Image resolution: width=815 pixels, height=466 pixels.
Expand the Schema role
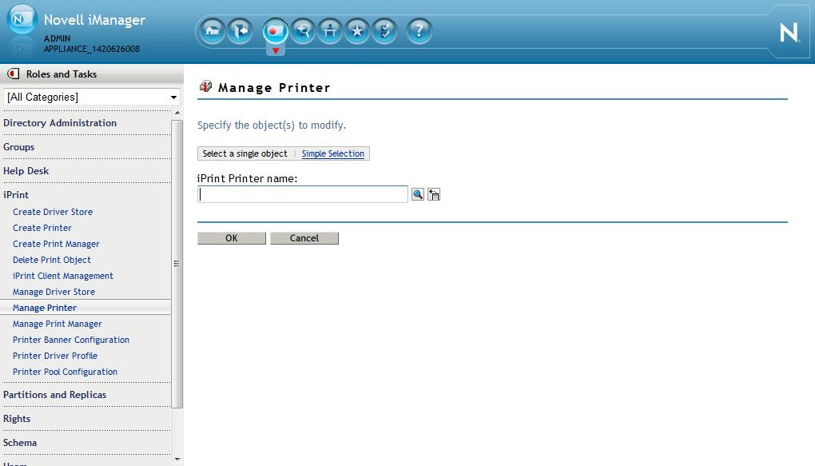[x=20, y=443]
